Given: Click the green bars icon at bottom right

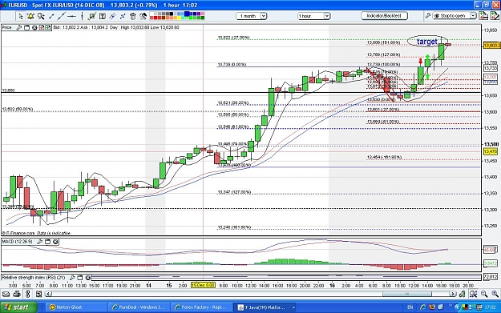Looking at the screenshot, I should coord(462,294).
